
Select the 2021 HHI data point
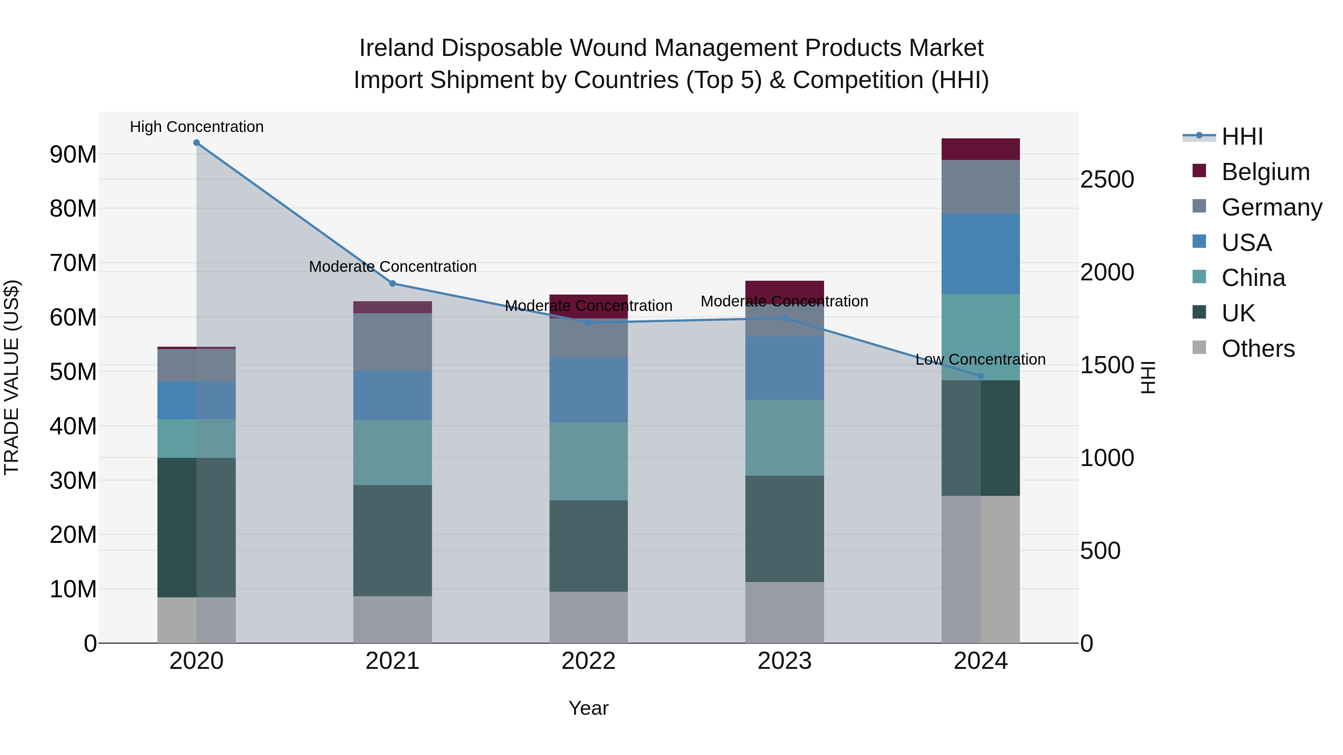click(x=392, y=283)
